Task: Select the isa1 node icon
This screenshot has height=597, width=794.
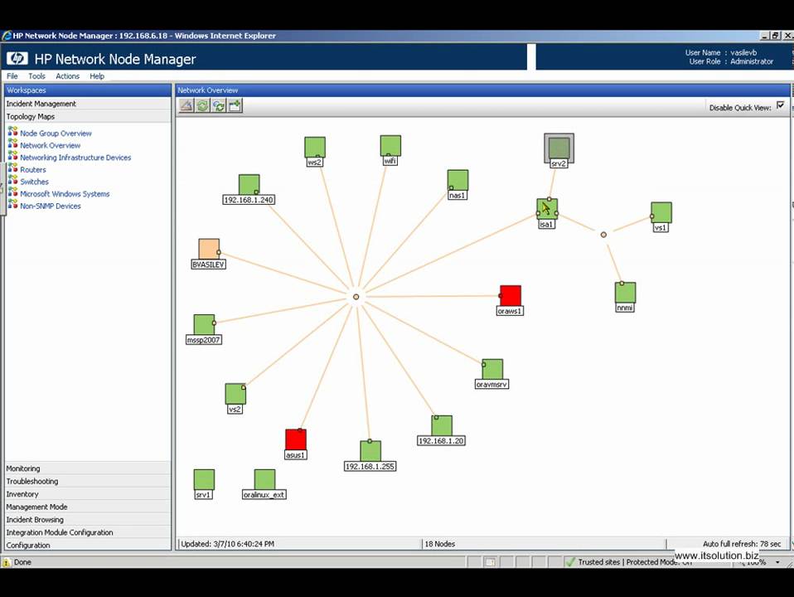Action: pos(547,209)
